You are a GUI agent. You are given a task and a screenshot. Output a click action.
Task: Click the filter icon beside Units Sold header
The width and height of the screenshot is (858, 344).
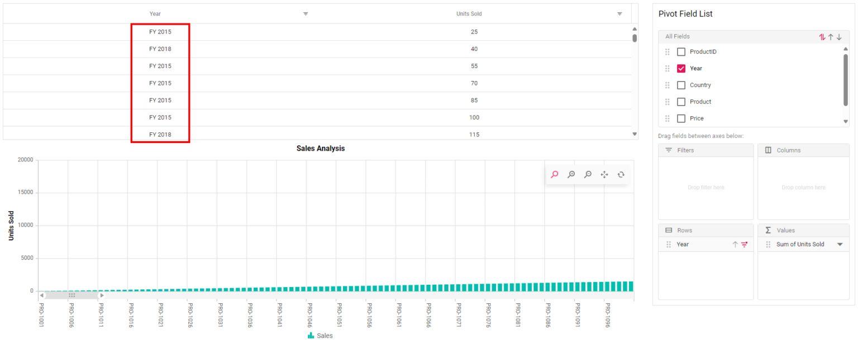[x=619, y=13]
